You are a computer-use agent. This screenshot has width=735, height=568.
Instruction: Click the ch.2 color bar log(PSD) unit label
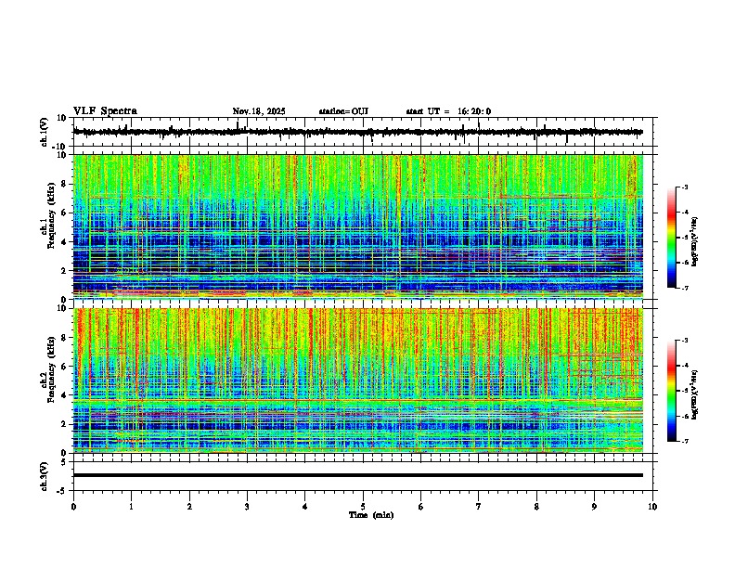[x=695, y=394]
